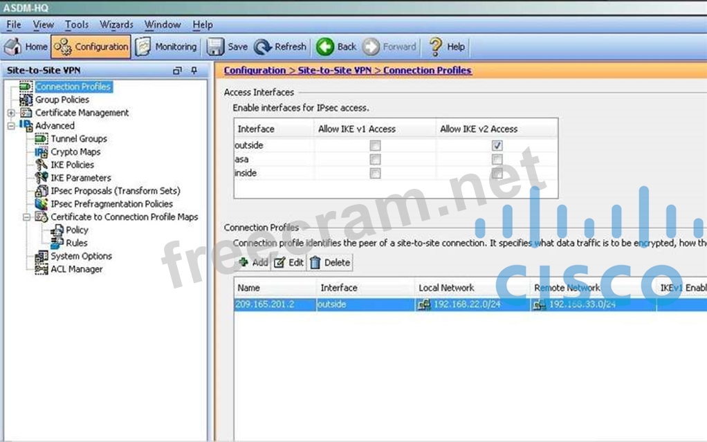
Task: Collapse Certificate to Connection Profile Maps node
Action: click(x=26, y=217)
